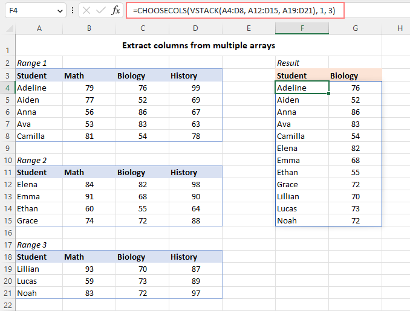Click Result value 68 next to Emma

[x=355, y=160]
